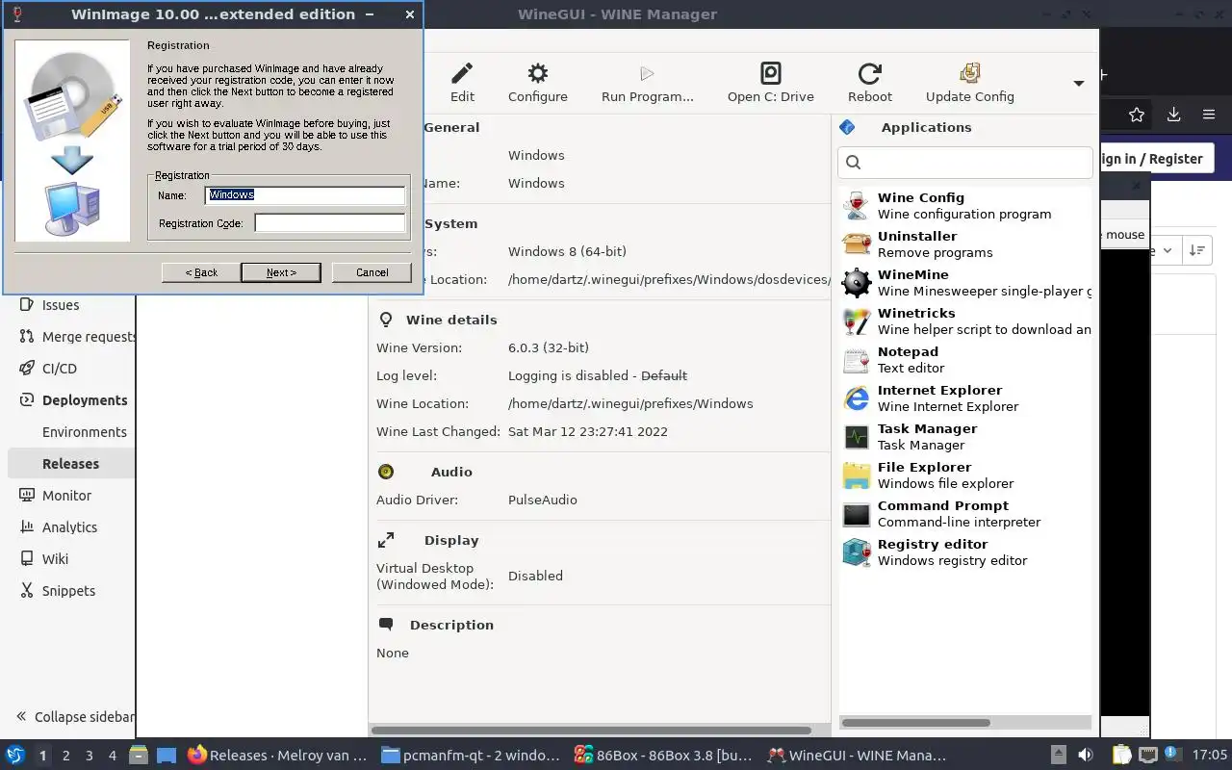Image resolution: width=1232 pixels, height=770 pixels.
Task: Open the taskbar start menu icon
Action: (15, 756)
